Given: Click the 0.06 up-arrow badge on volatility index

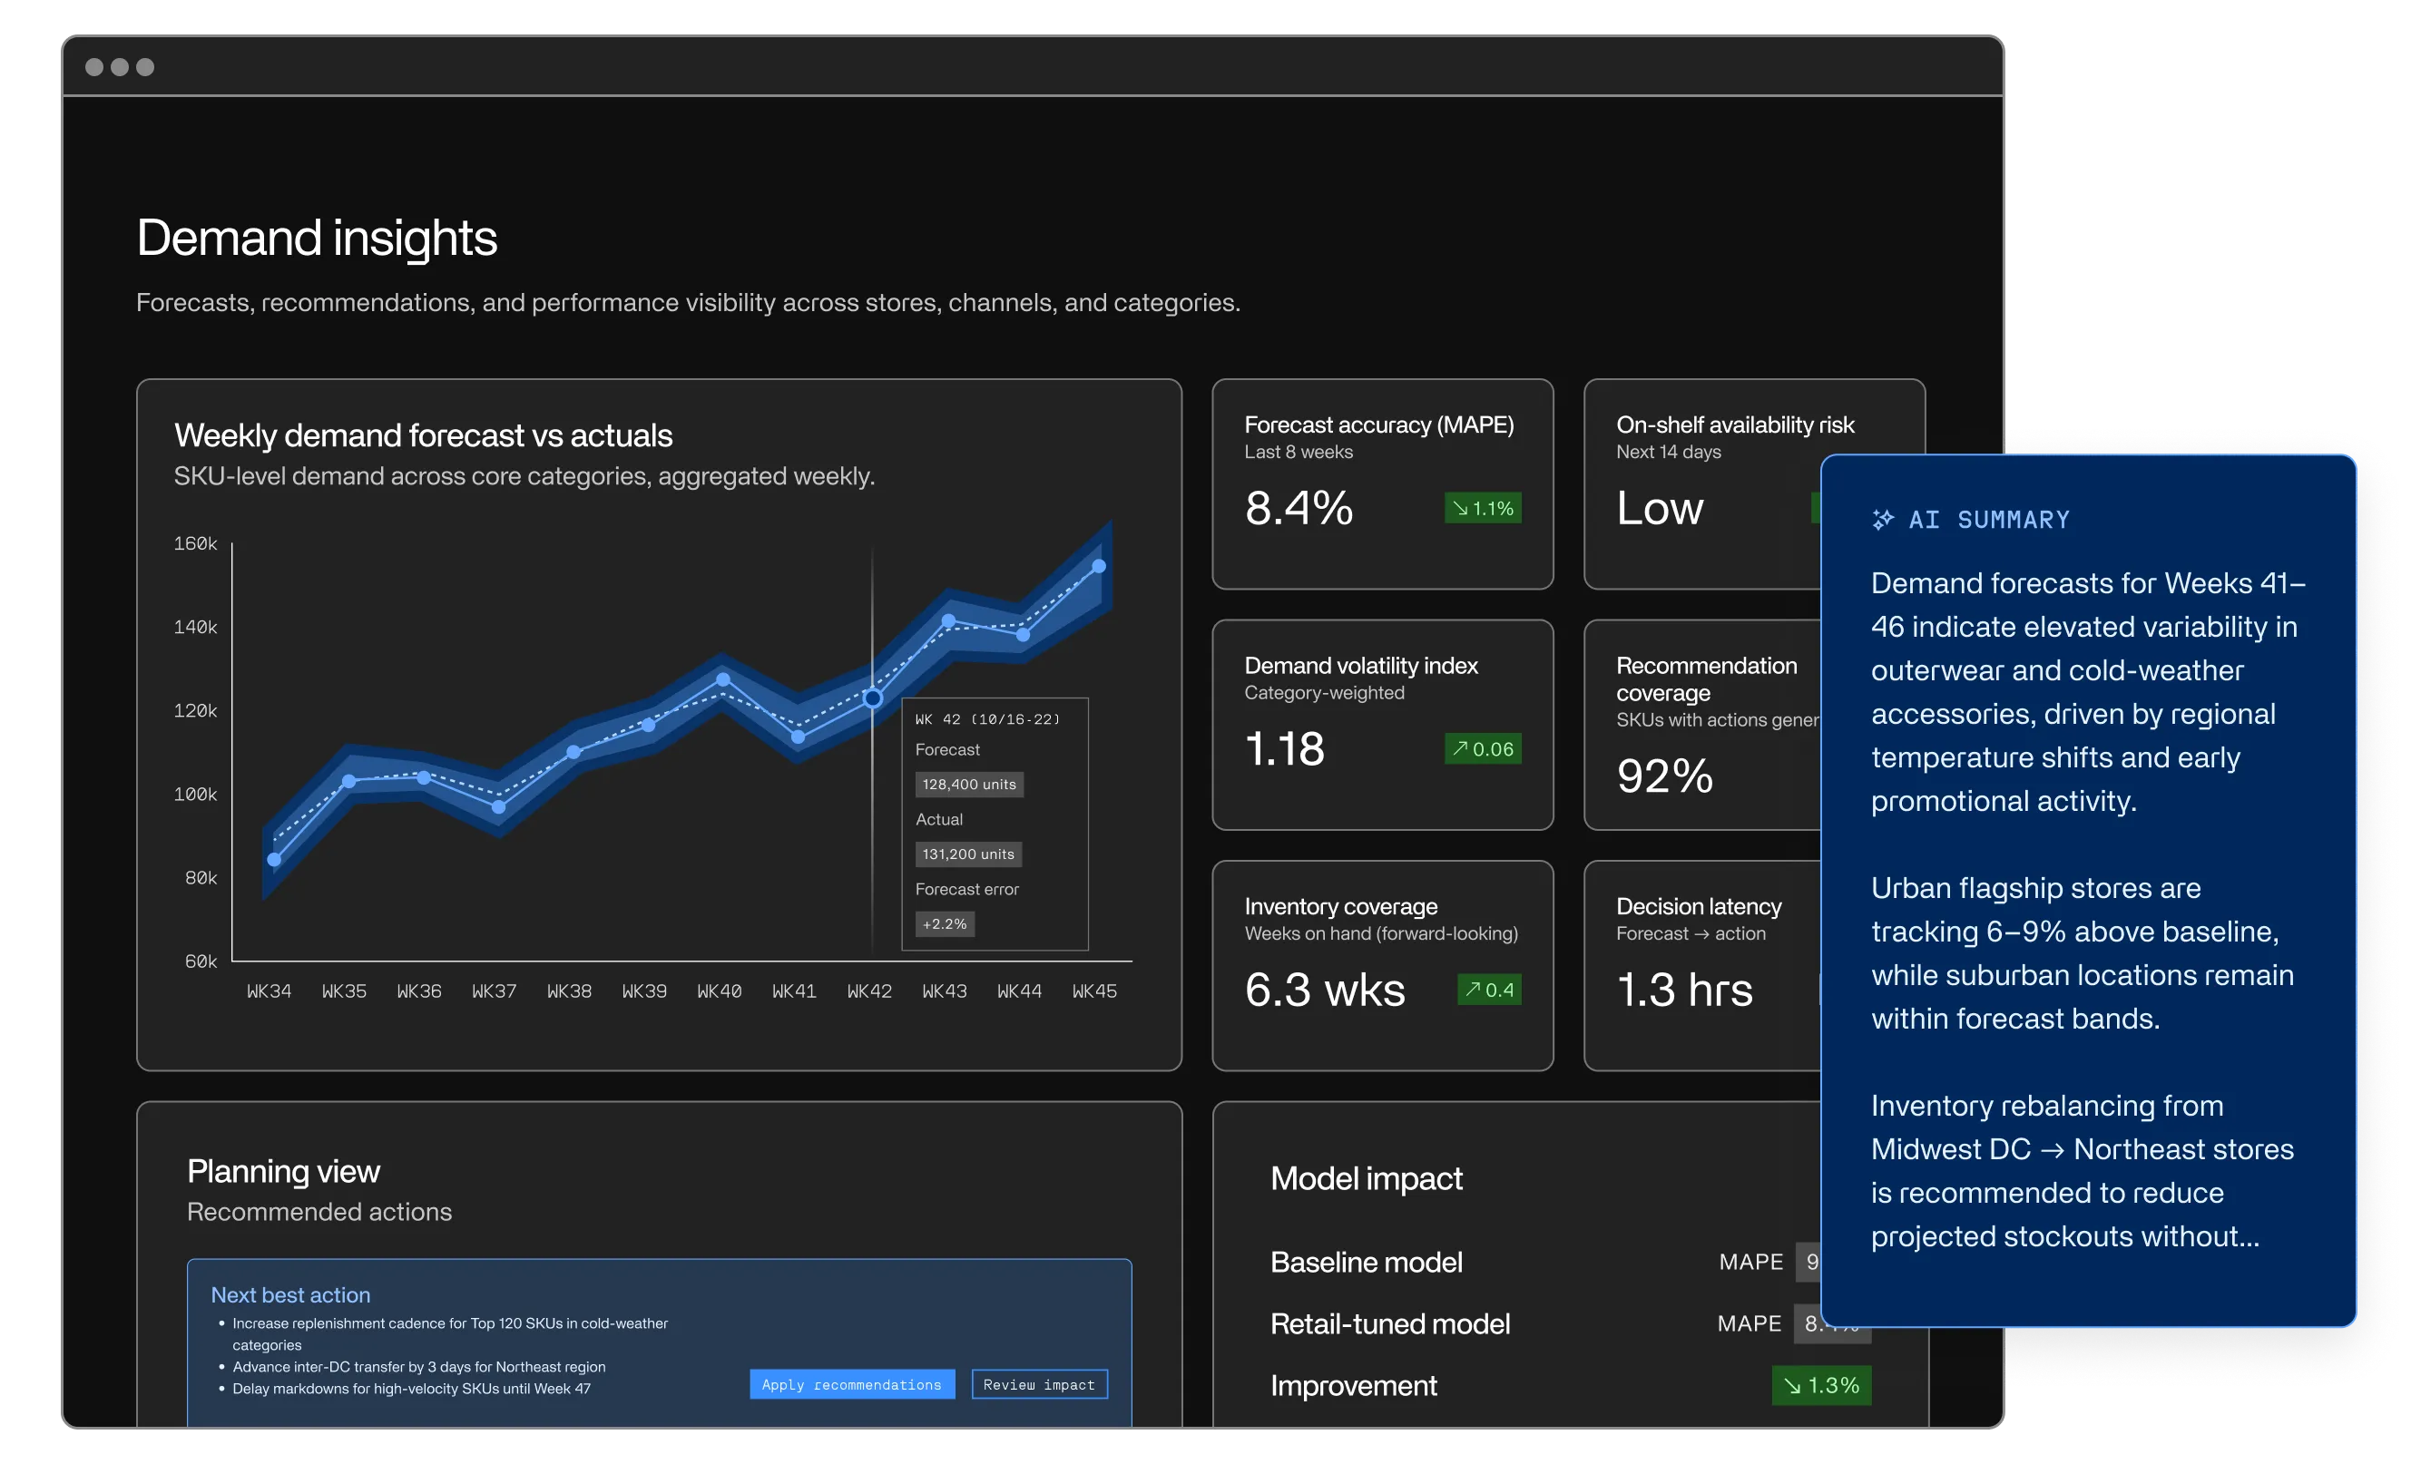Looking at the screenshot, I should point(1482,749).
